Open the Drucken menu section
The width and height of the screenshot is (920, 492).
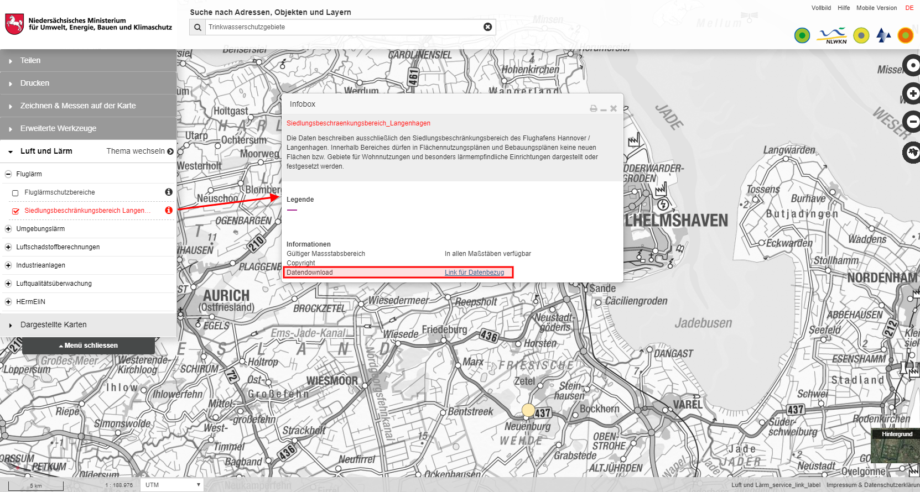coord(35,83)
